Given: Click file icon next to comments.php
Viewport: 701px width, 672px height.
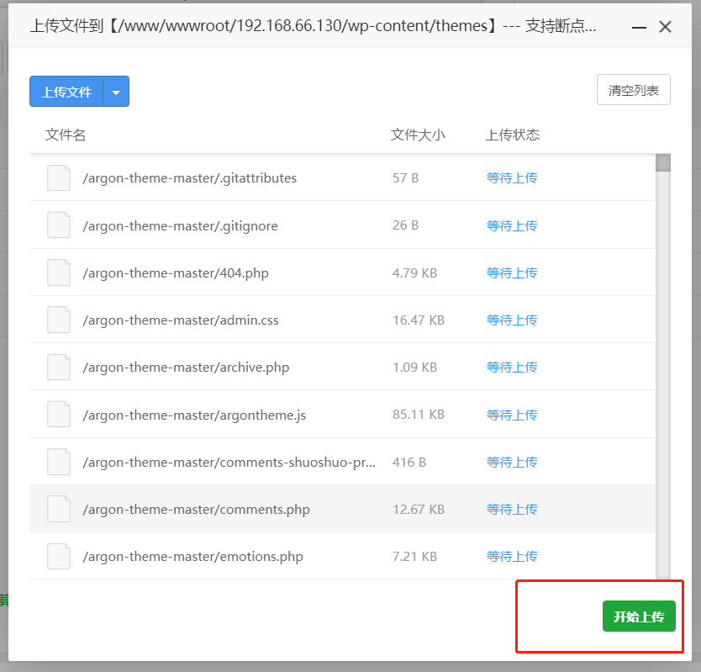Looking at the screenshot, I should pyautogui.click(x=59, y=509).
